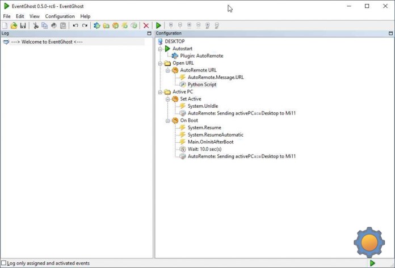This screenshot has height=268, width=395.
Task: Click the Redo arrow icon
Action: [x=85, y=25]
